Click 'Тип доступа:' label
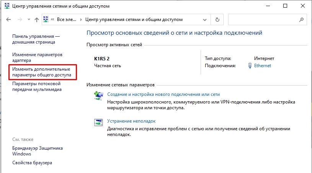 pyautogui.click(x=218, y=58)
